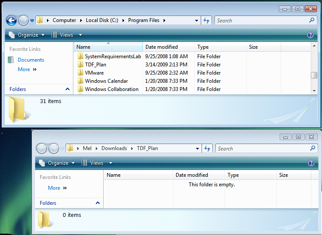Refresh the TDF_Plan window
Screen dimensions: 322x235
point(207,148)
